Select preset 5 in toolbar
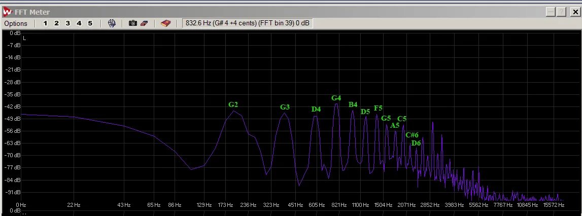 click(90, 23)
